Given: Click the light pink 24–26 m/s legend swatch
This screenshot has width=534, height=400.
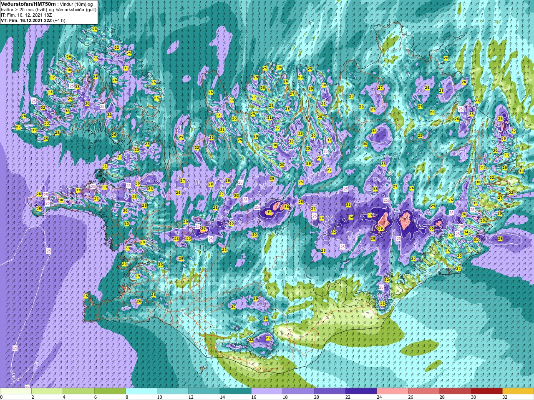Looking at the screenshot, I should point(393,391).
